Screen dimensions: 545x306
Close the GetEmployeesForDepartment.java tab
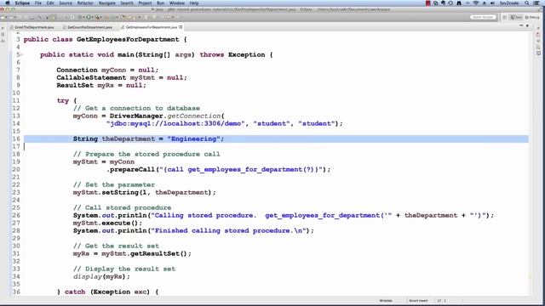(181, 27)
